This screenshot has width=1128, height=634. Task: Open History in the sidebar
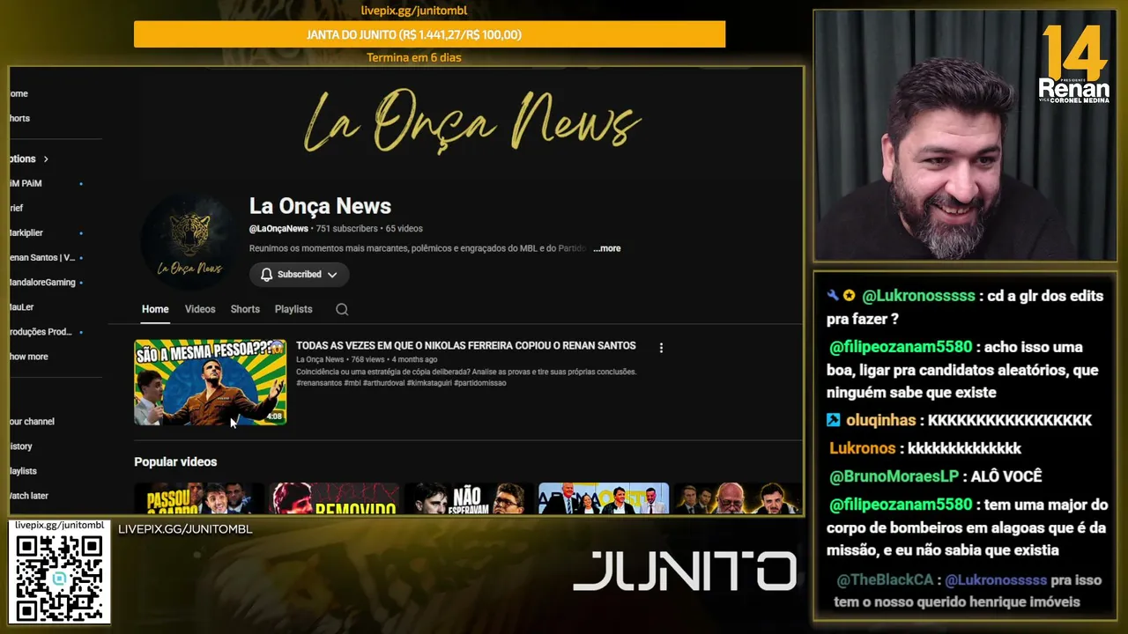[21, 446]
